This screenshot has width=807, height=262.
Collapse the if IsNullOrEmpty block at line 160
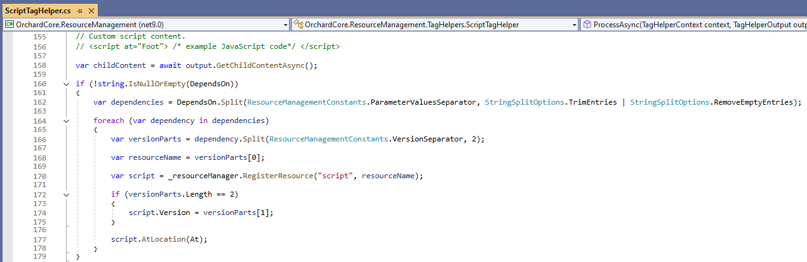(67, 84)
